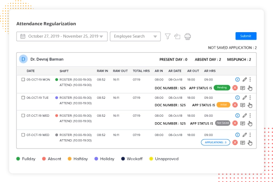Viewport: 273px width, 182px height.
Task: Expand the Employee Search dropdown
Action: pyautogui.click(x=135, y=36)
